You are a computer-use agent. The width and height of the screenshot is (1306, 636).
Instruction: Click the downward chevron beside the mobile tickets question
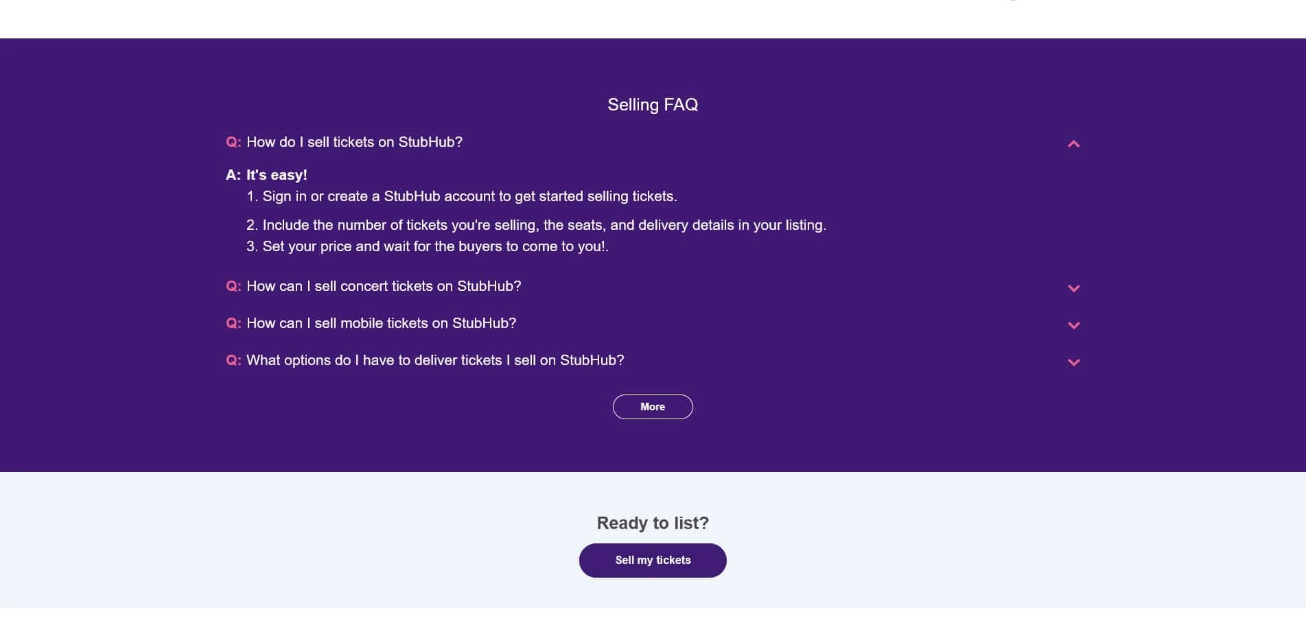(1073, 325)
